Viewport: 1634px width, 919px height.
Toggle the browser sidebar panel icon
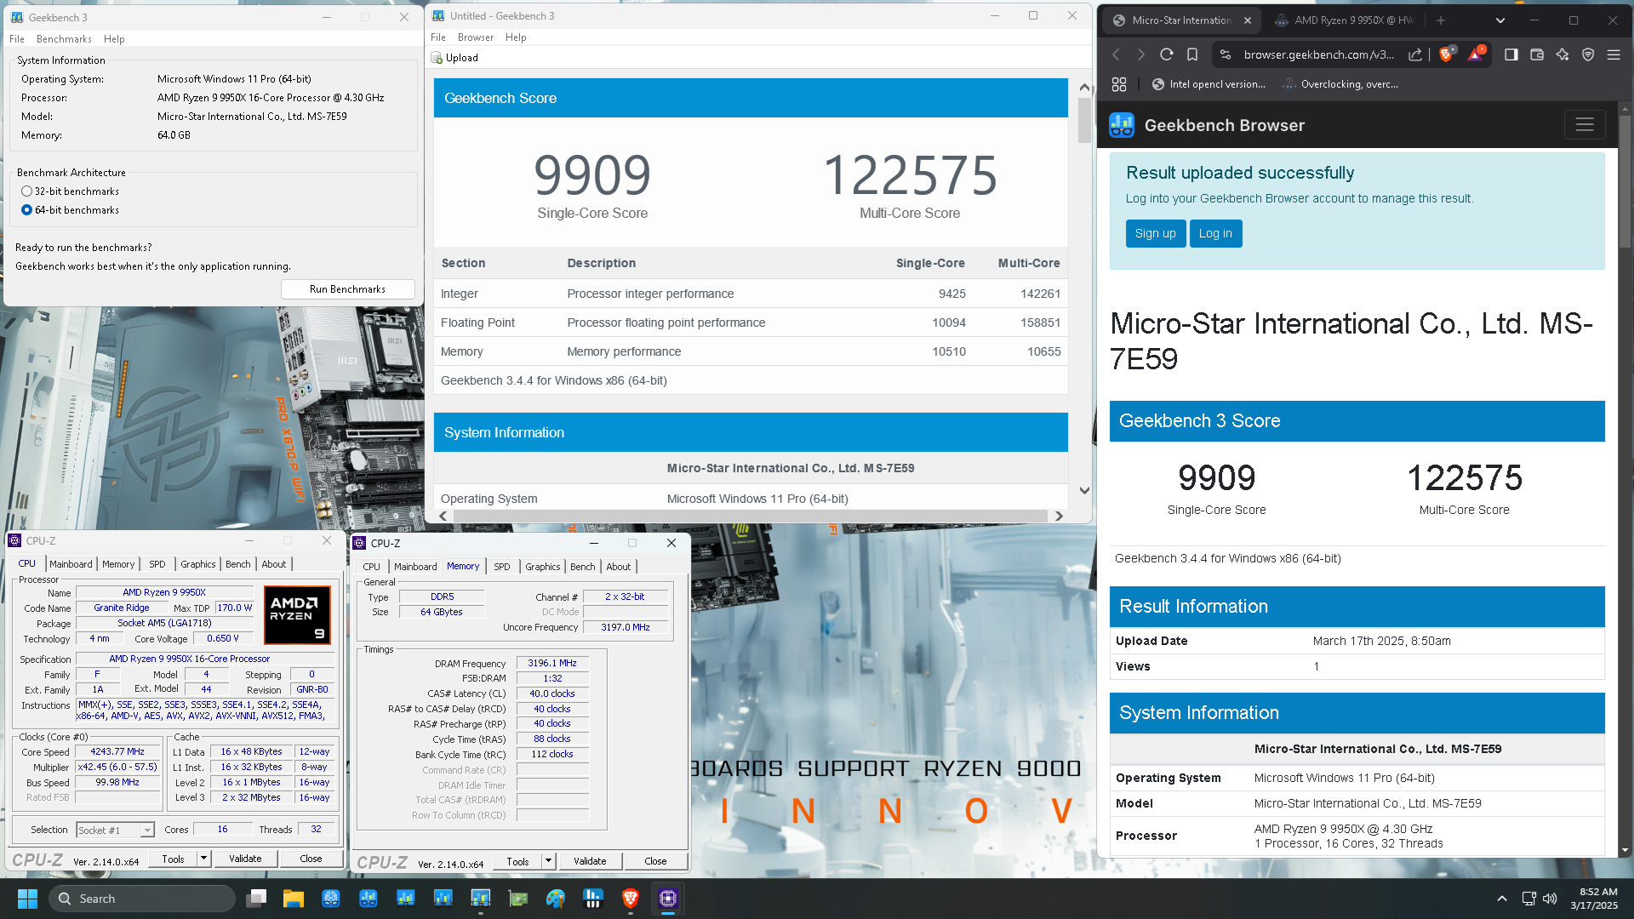(x=1511, y=54)
